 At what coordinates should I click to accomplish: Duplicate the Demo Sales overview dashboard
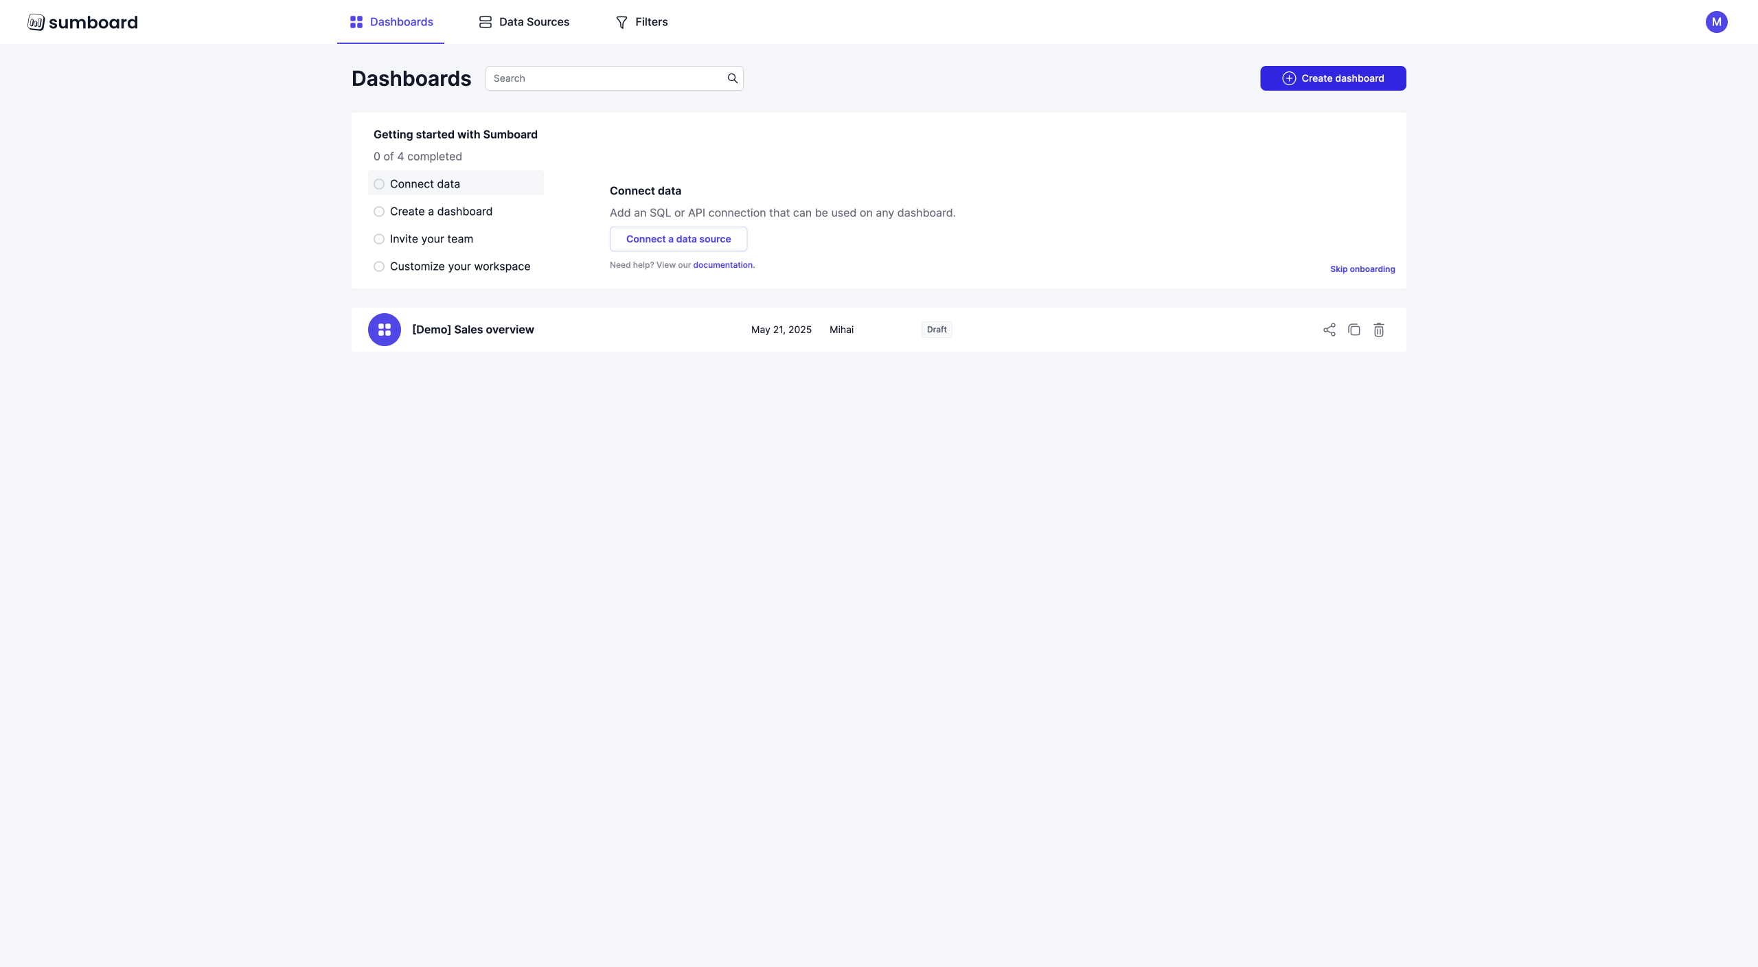(x=1354, y=330)
